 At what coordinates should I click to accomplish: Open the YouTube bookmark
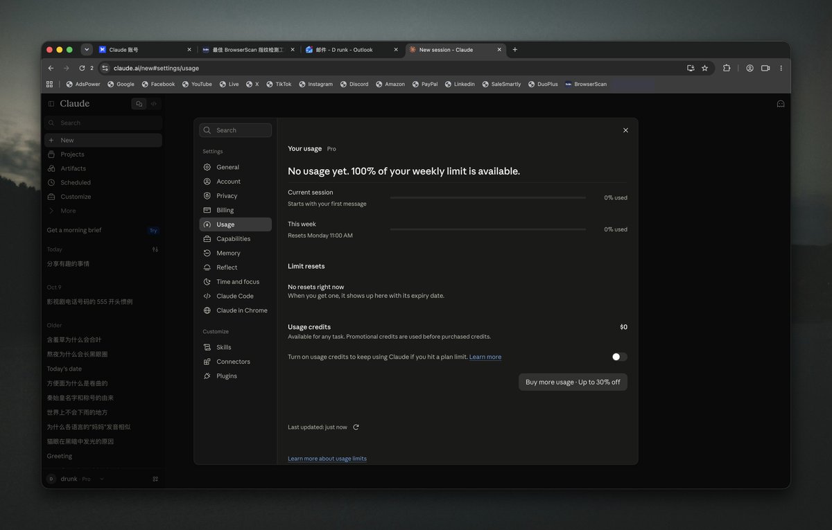(197, 85)
